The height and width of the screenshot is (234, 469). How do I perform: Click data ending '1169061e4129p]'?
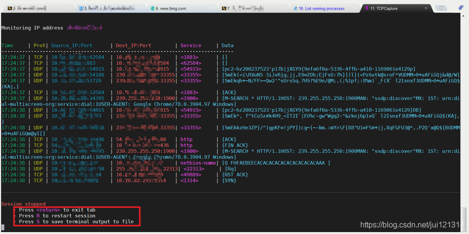[318, 69]
